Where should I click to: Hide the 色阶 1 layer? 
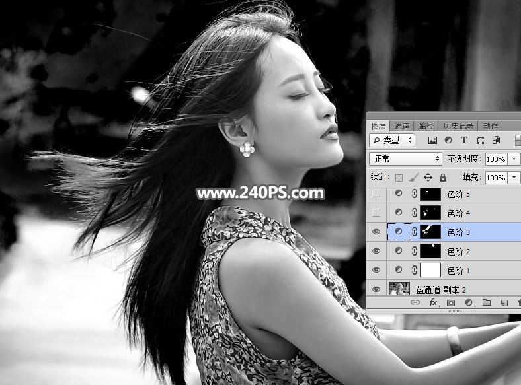click(x=376, y=270)
